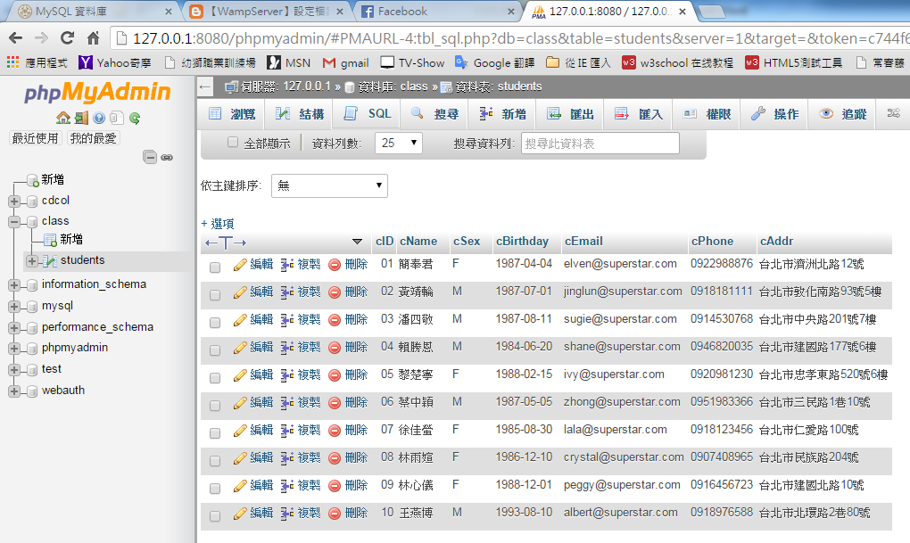Check the row checkbox for 簡奉君
910x543 pixels.
[x=215, y=267]
